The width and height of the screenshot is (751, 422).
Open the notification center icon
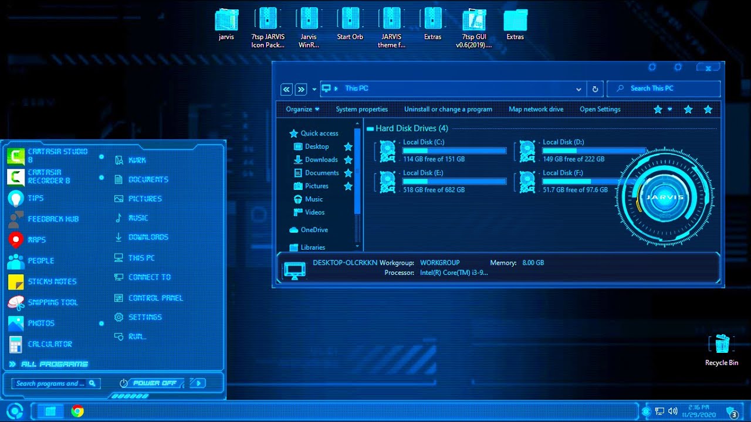tap(732, 412)
